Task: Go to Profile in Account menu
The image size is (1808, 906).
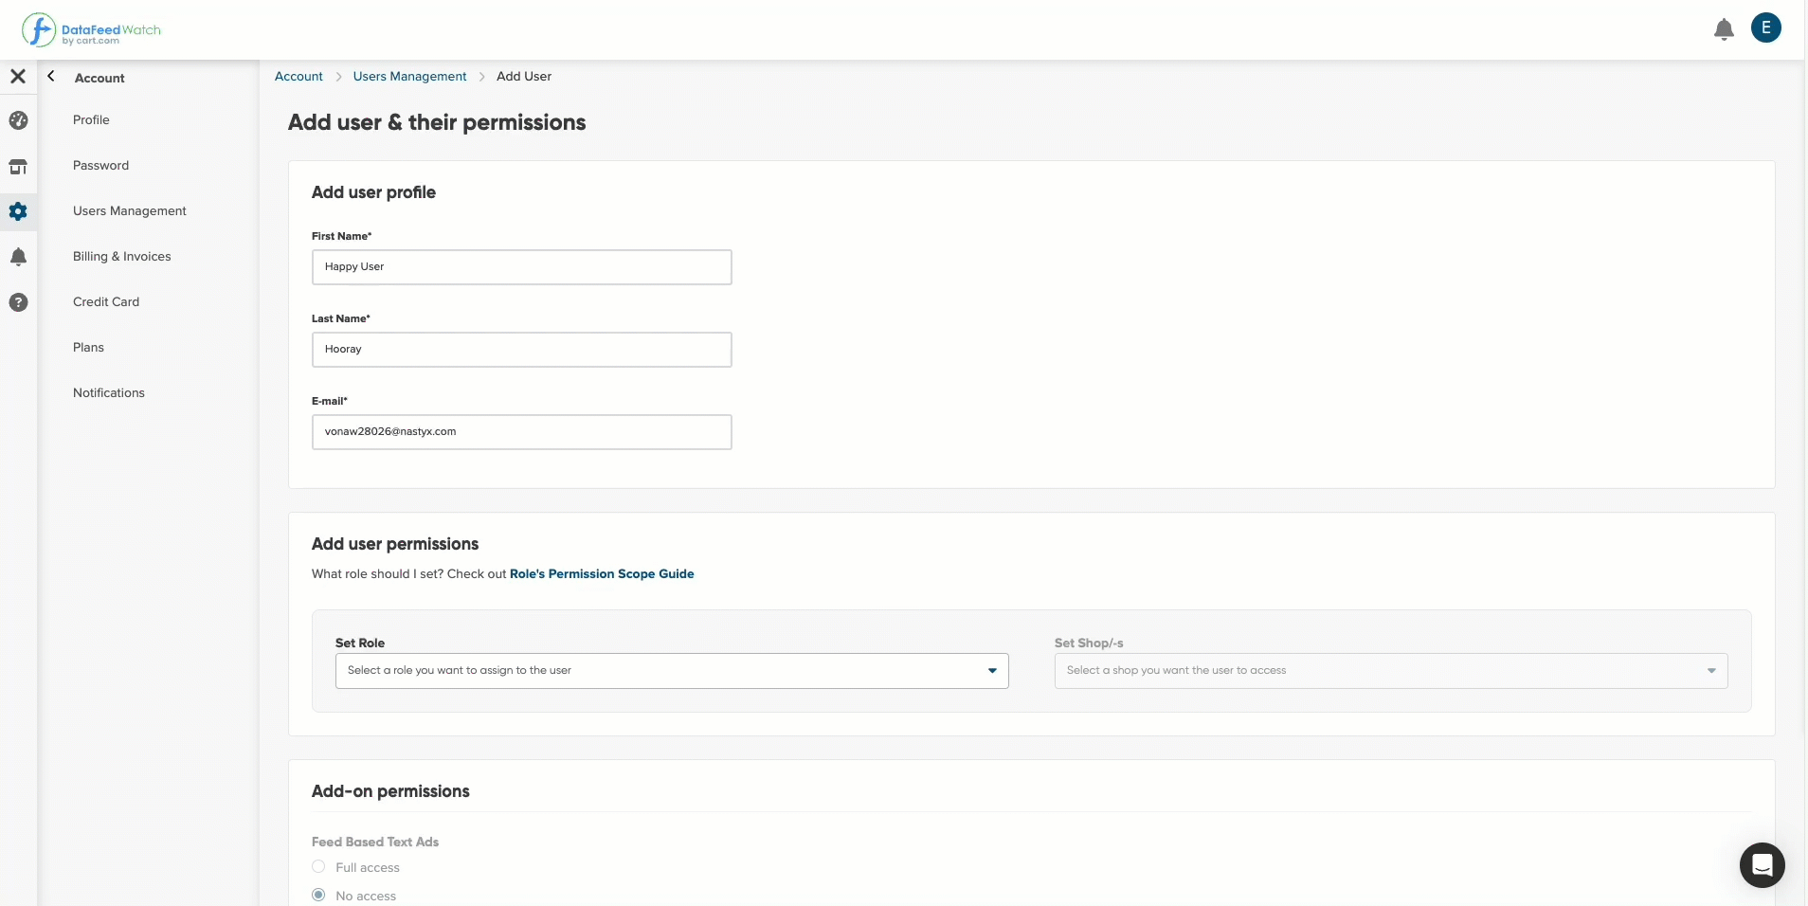Action: click(91, 119)
